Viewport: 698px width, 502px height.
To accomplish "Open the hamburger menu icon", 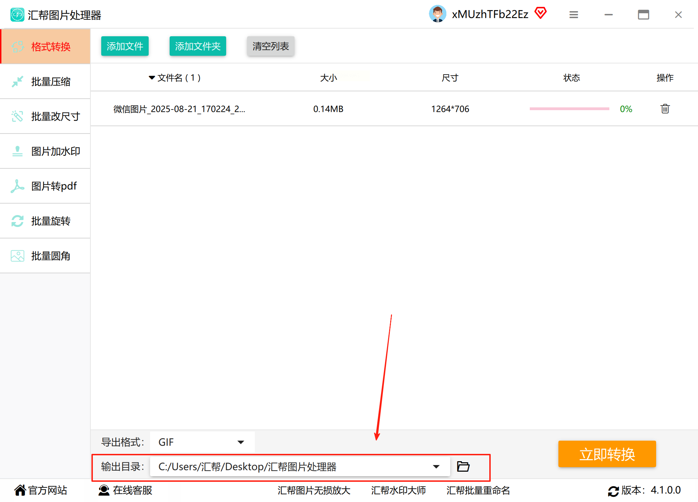I will pyautogui.click(x=573, y=15).
